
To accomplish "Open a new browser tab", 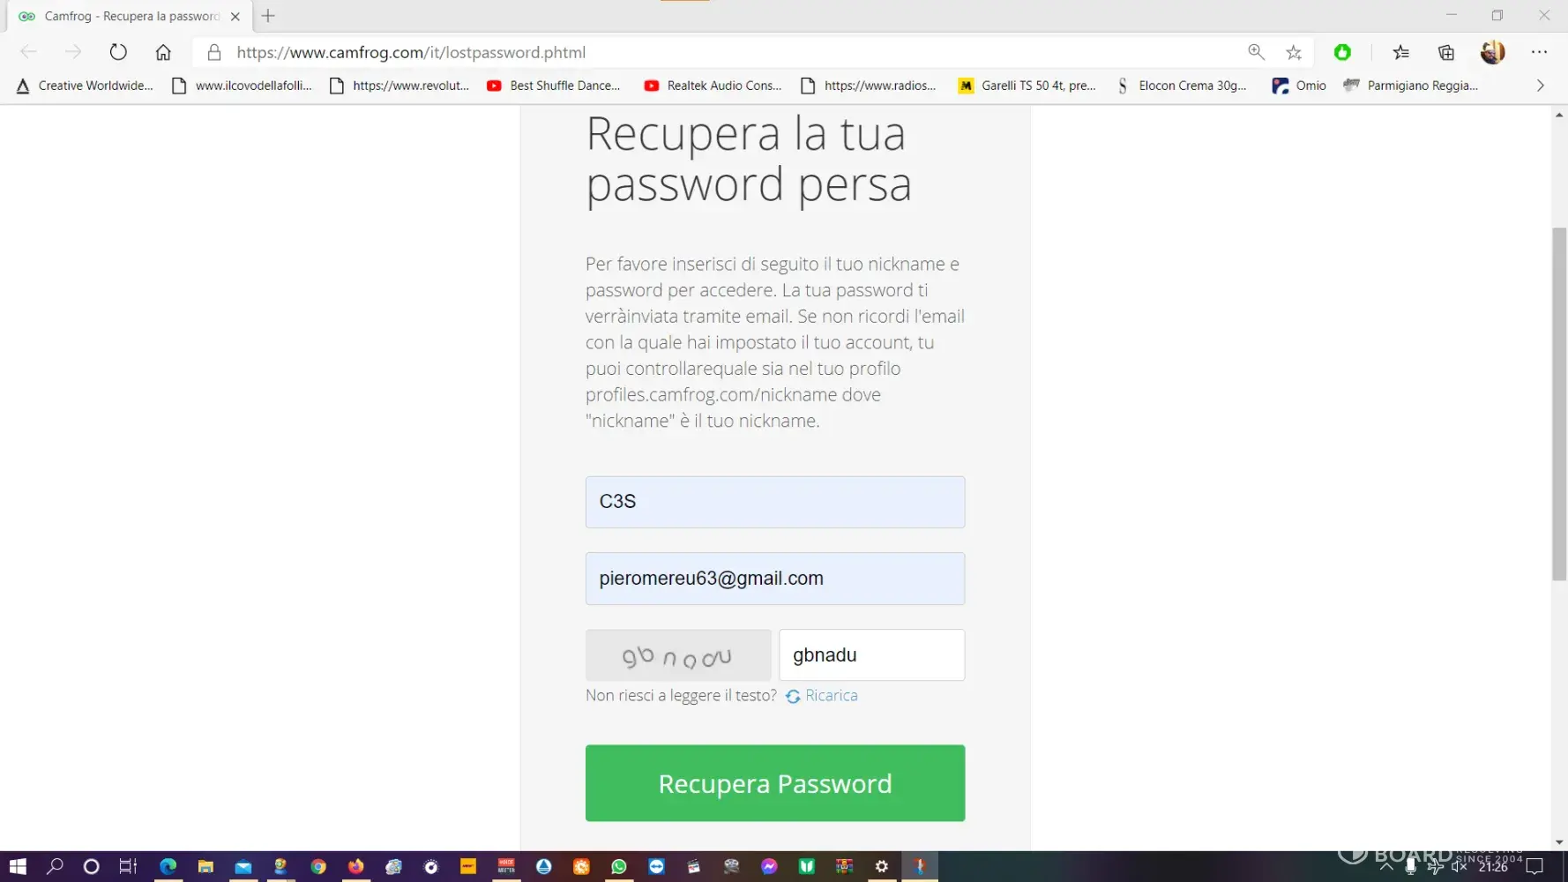I will point(268,16).
